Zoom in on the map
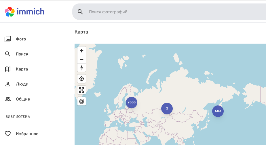This screenshot has height=145, width=266. click(x=82, y=51)
